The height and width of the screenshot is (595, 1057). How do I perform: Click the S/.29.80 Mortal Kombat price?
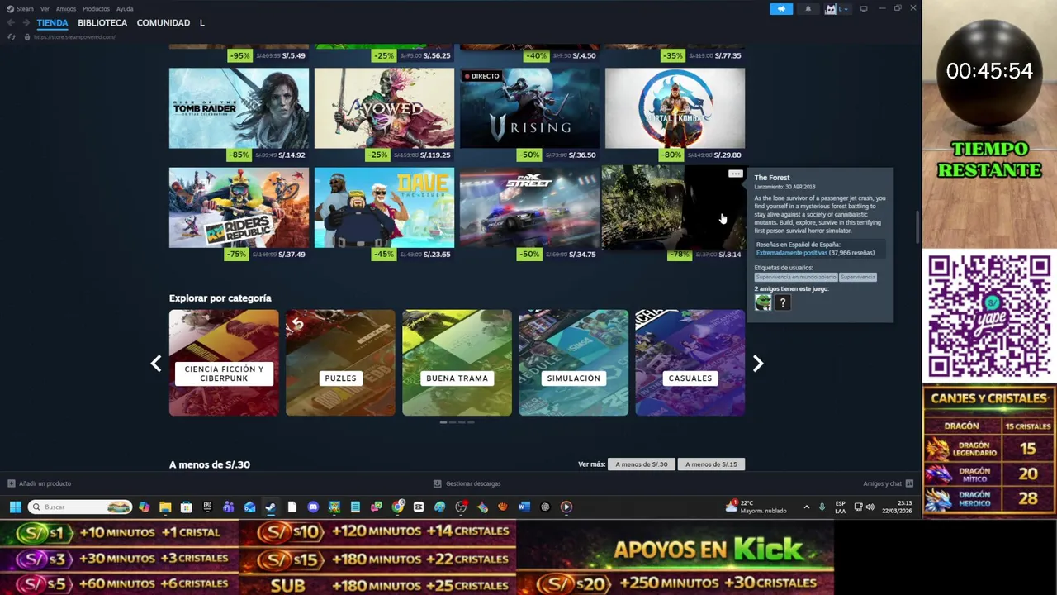pyautogui.click(x=727, y=155)
